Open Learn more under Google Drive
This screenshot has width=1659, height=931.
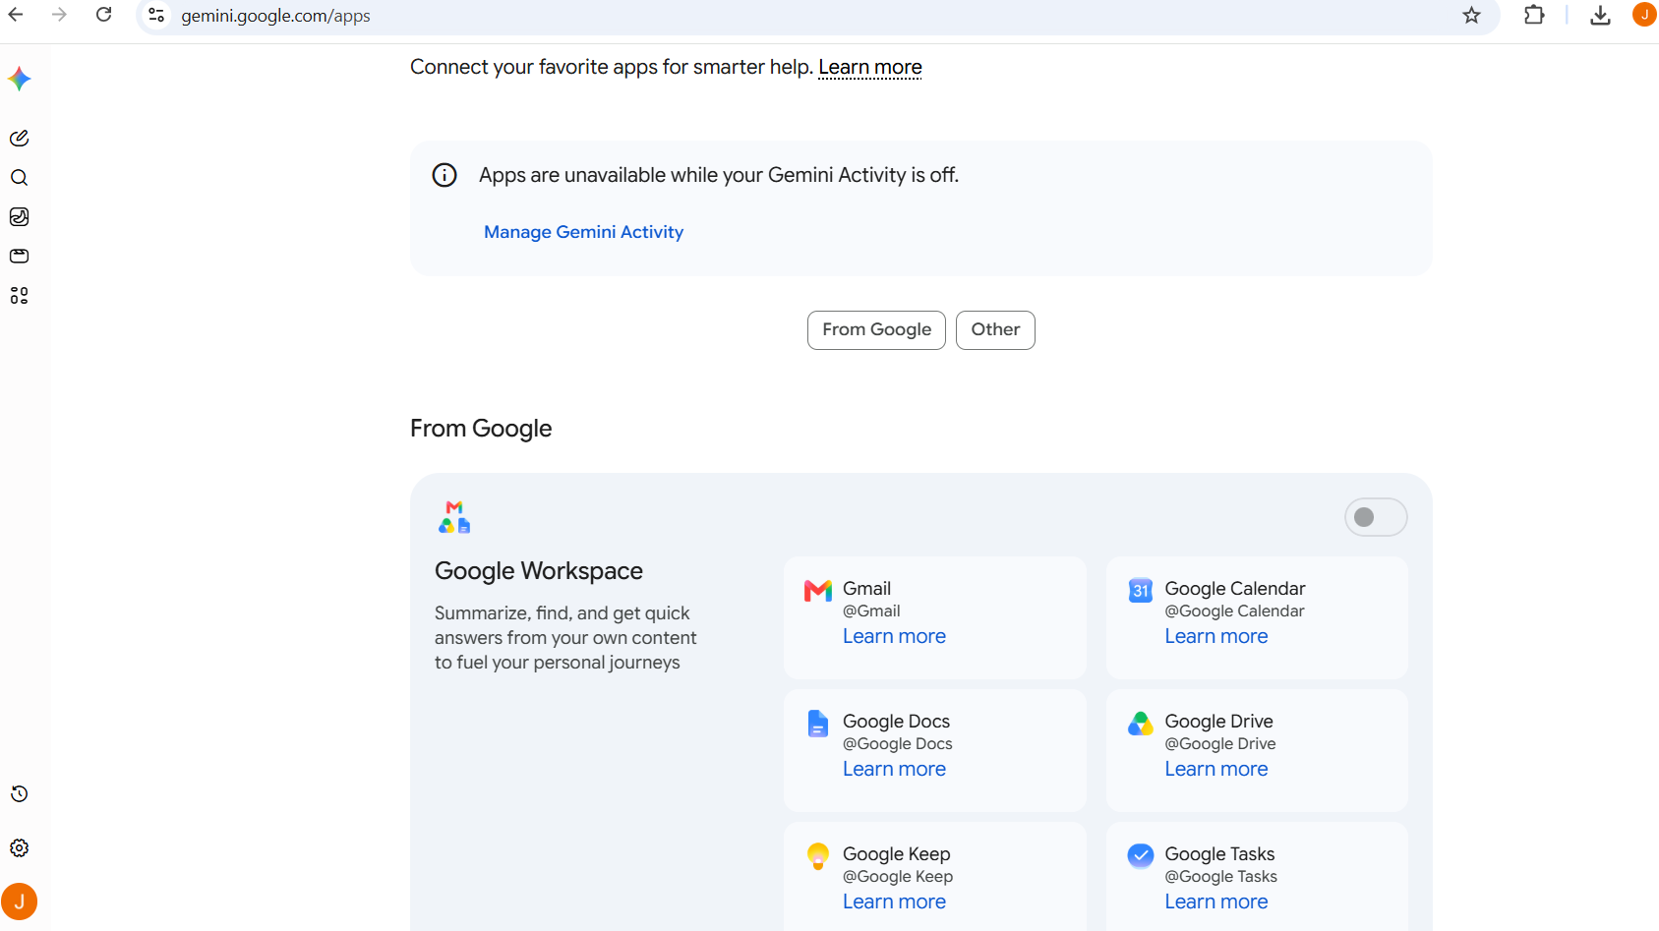point(1216,769)
